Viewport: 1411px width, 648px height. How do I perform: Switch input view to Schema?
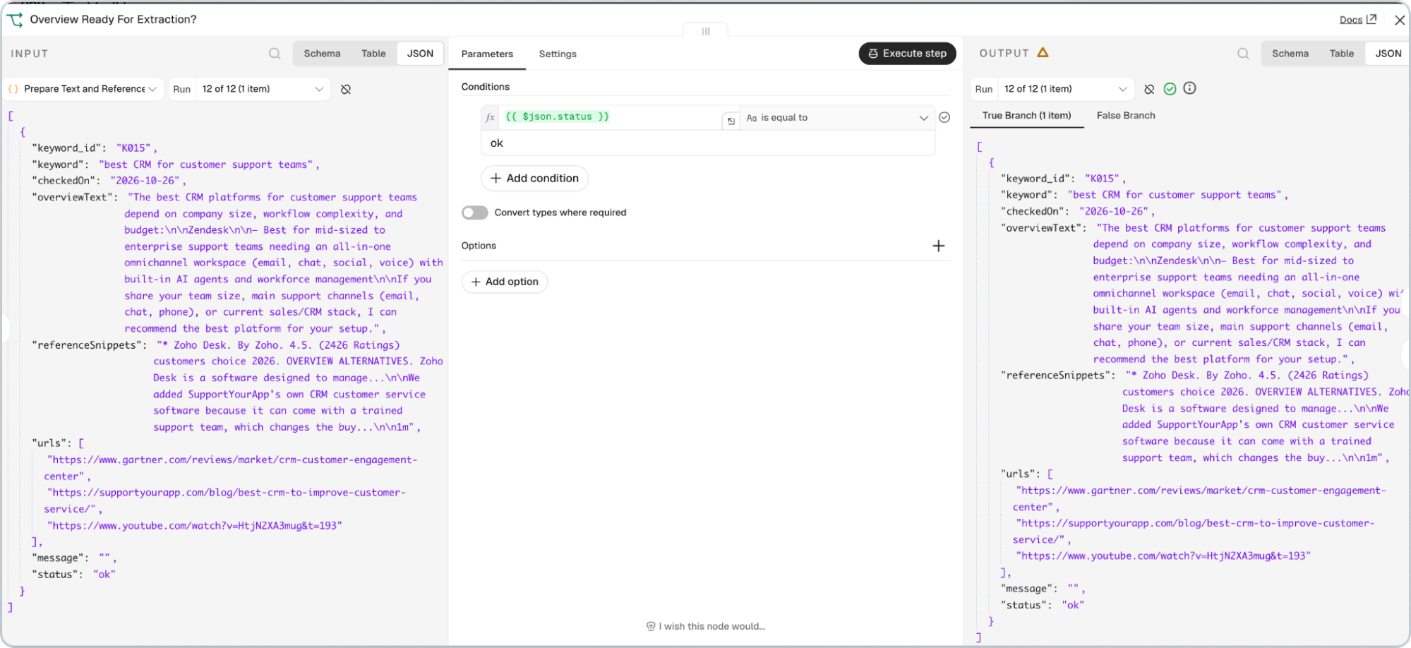click(322, 54)
